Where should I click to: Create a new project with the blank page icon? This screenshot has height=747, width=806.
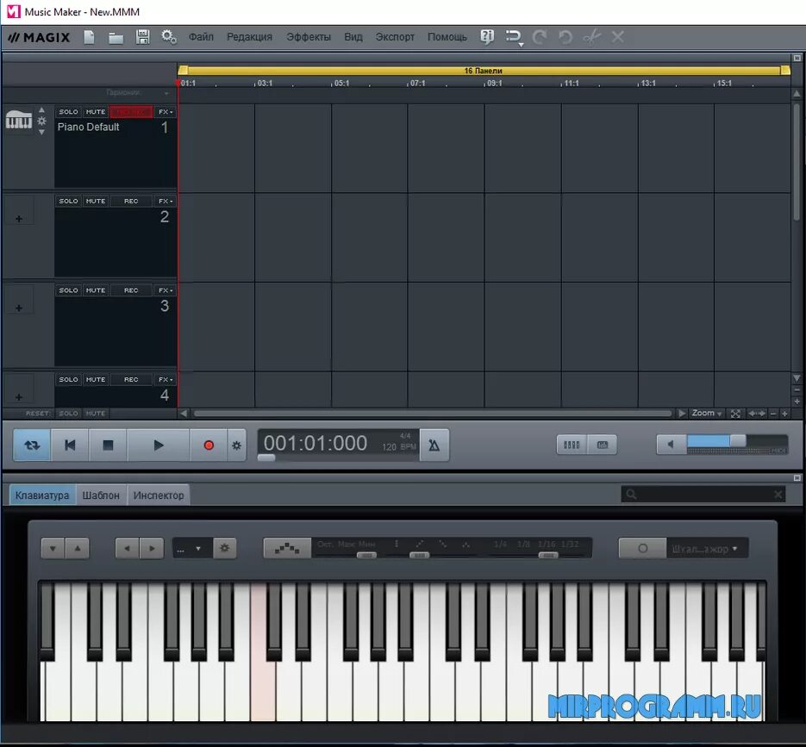[x=90, y=37]
